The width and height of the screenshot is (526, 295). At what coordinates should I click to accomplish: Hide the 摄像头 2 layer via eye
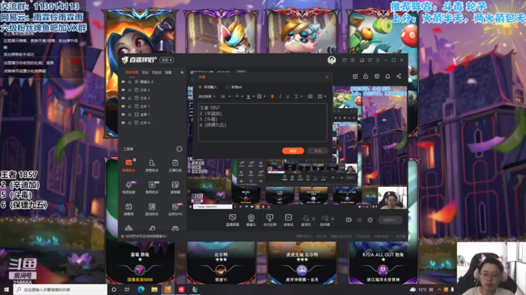point(123,81)
